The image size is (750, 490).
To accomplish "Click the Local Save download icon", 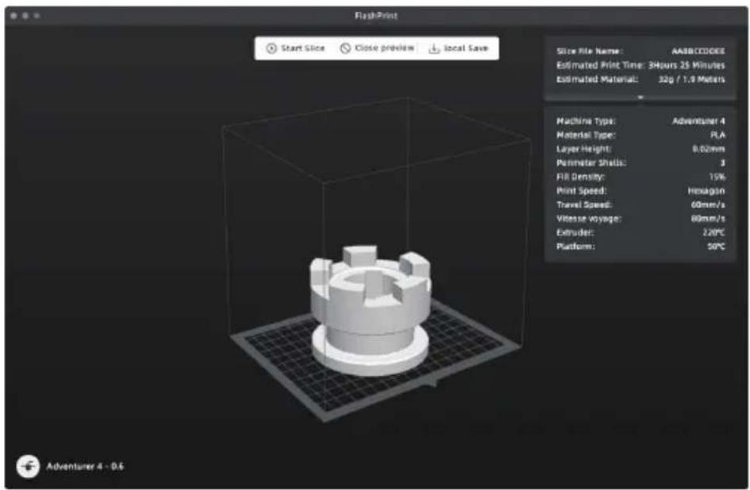I will 434,48.
